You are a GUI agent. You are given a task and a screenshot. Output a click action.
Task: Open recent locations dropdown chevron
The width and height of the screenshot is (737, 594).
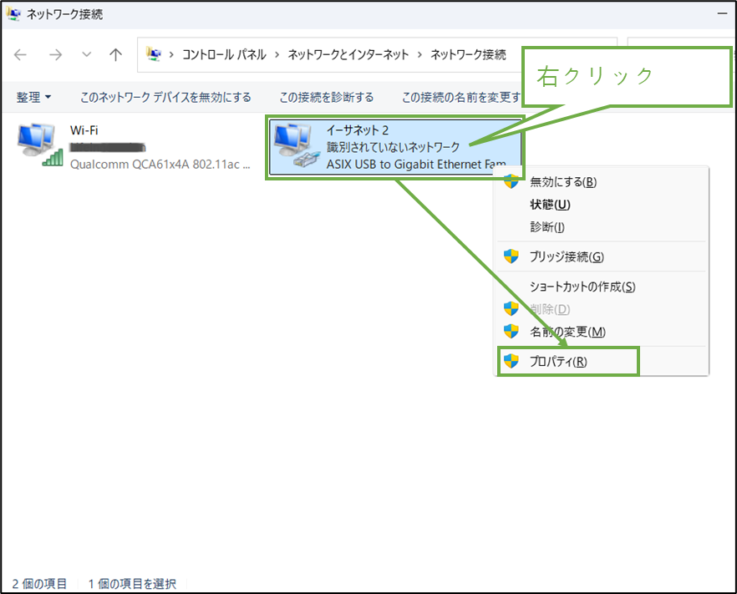coord(87,54)
